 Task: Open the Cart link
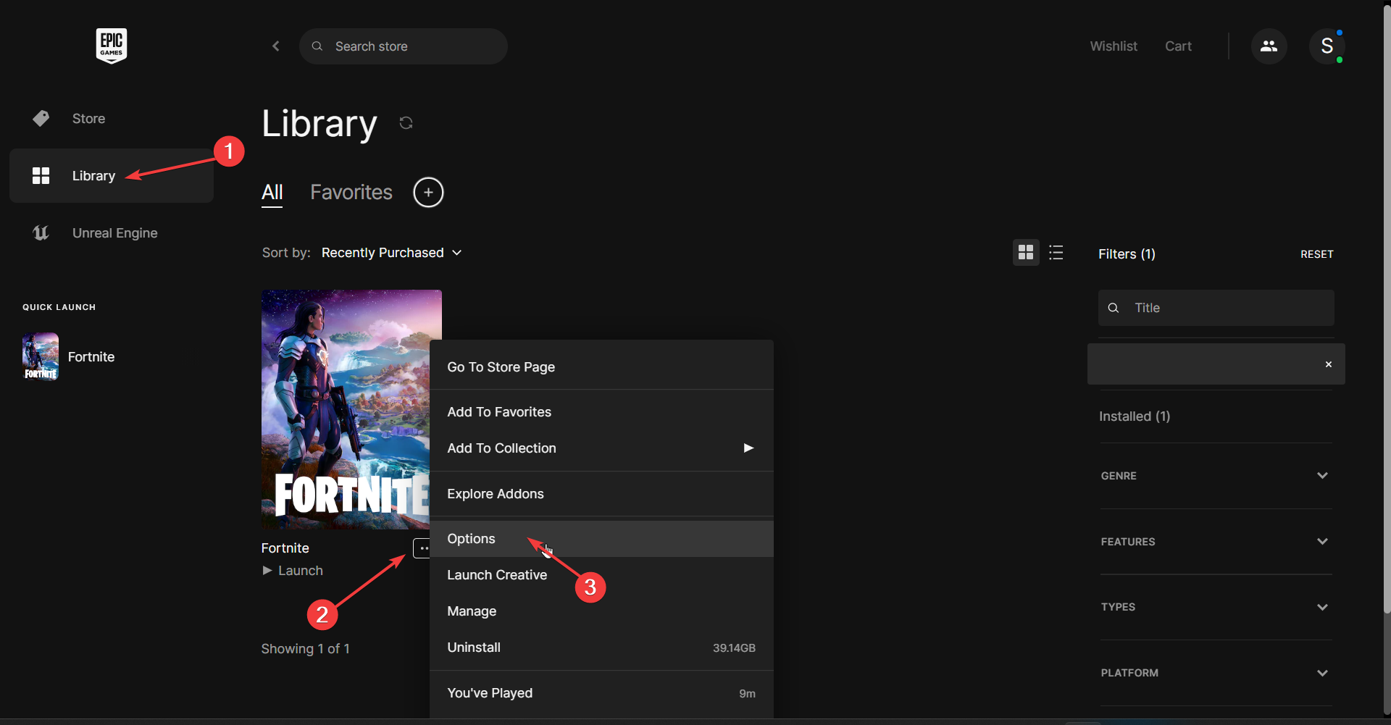click(1178, 46)
